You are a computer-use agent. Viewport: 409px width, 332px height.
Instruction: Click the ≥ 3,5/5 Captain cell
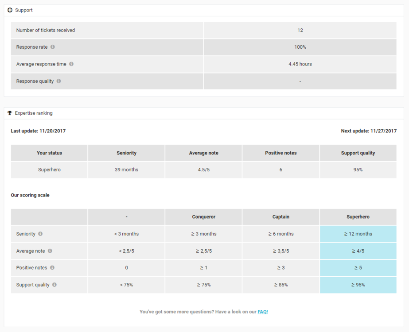coord(281,251)
